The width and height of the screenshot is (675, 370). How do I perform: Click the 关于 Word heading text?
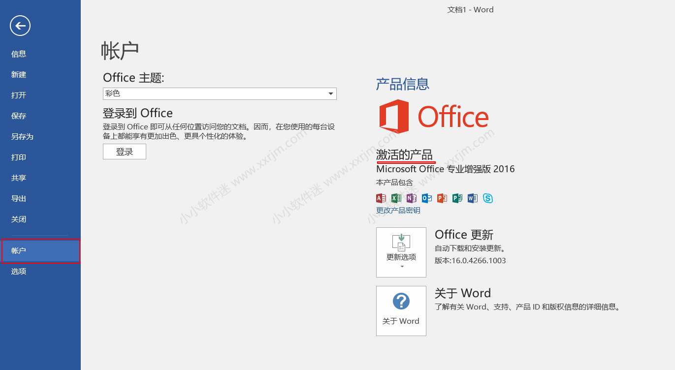[x=463, y=293]
